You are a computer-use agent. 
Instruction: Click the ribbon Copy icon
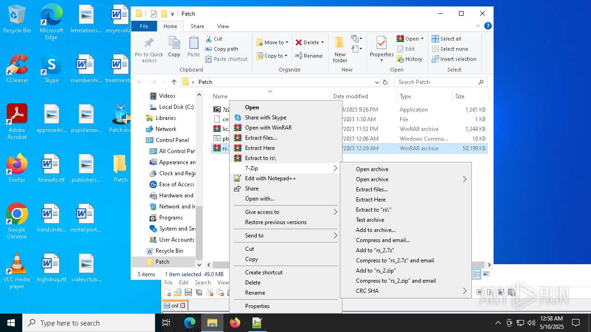coord(174,43)
